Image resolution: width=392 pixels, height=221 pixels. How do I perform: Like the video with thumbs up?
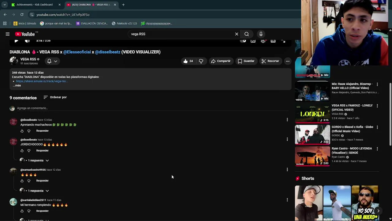[x=188, y=61]
